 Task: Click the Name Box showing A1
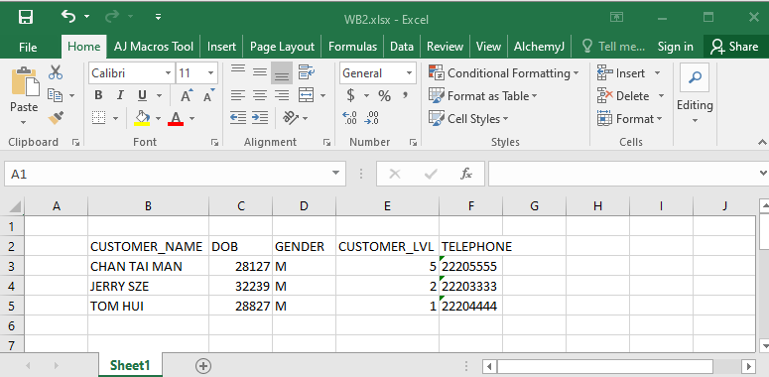click(x=174, y=174)
